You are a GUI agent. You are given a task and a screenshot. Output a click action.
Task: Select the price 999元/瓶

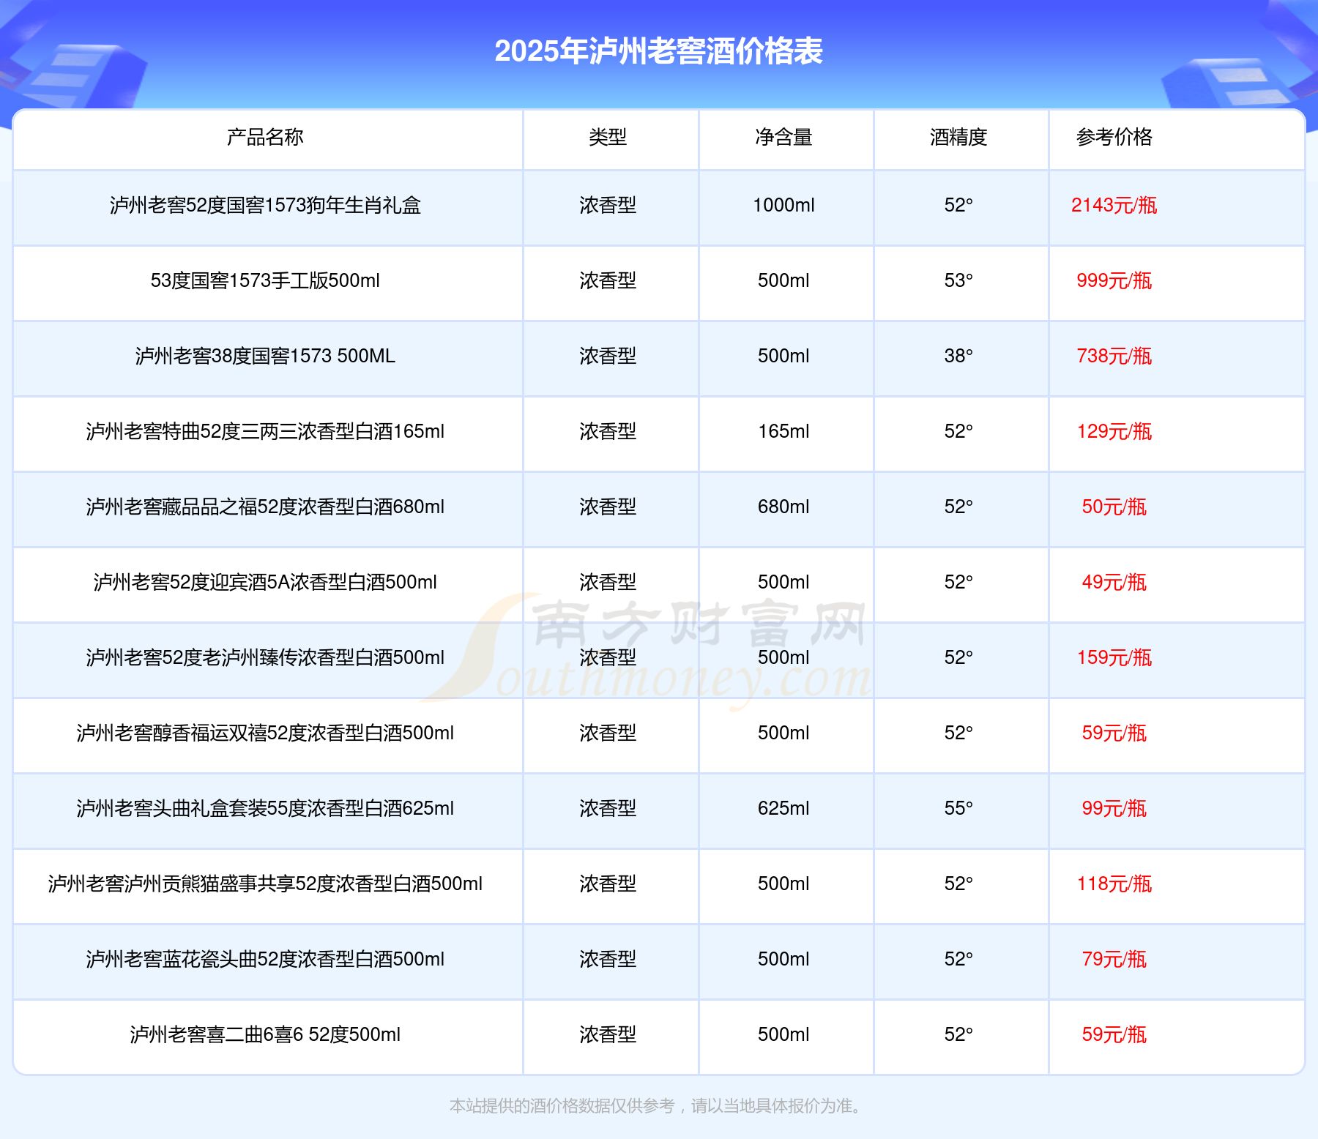(x=1114, y=280)
